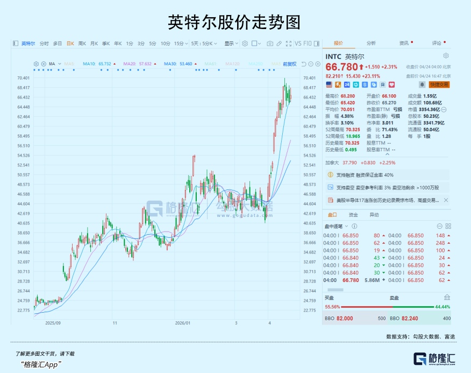This screenshot has height=373, width=471.
Task: Click the notes icon beside tag icon
Action: [383, 85]
